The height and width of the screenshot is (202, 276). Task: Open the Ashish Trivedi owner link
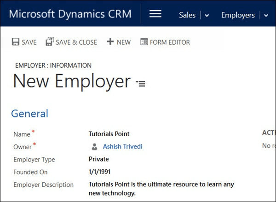click(123, 147)
